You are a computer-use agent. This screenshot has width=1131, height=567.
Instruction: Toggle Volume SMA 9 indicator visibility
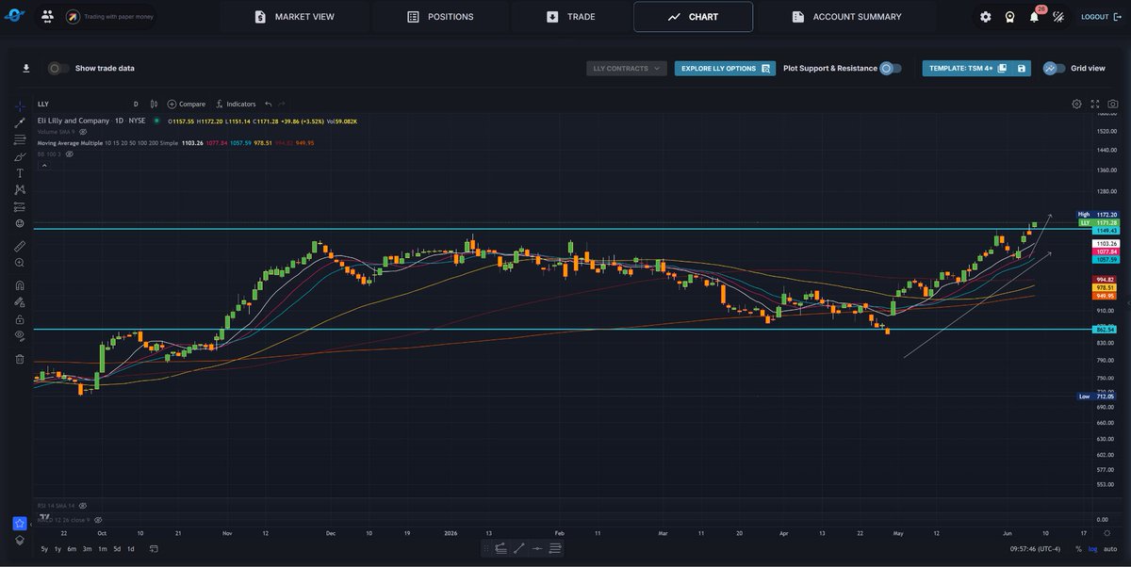tap(83, 132)
